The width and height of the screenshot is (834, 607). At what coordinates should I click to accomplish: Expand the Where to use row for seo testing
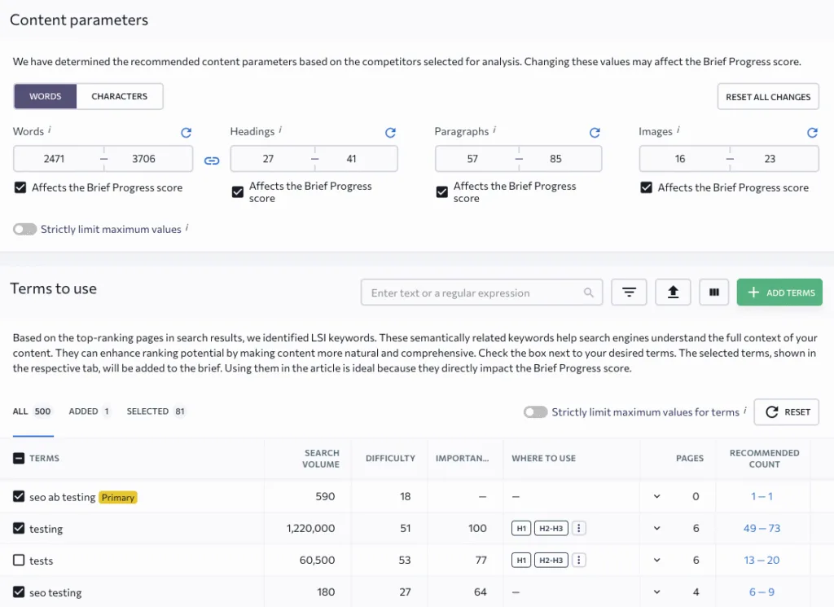tap(656, 592)
